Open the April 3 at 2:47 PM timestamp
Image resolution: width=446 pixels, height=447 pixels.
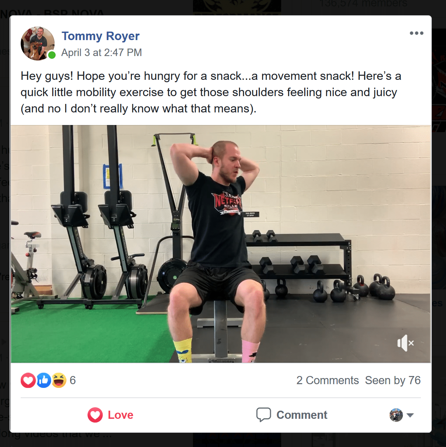pos(101,53)
